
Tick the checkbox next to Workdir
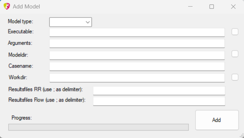[x=235, y=77]
